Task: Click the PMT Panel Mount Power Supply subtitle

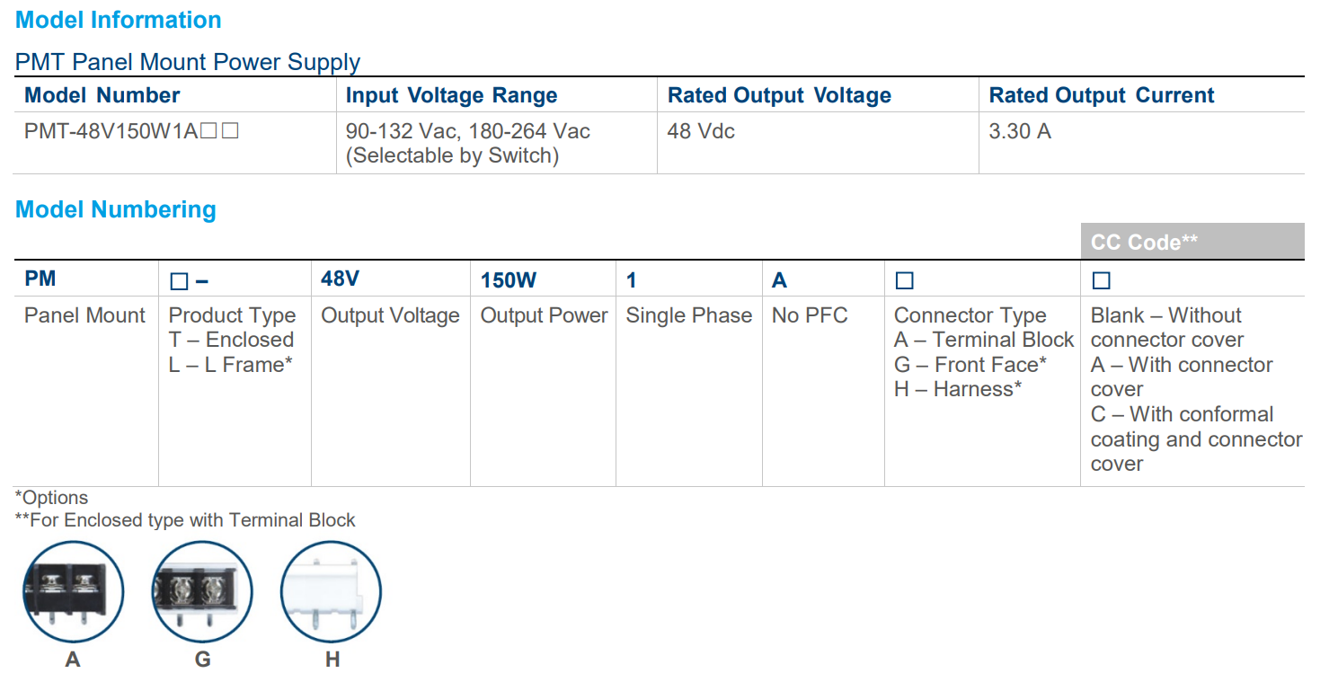Action: tap(188, 62)
